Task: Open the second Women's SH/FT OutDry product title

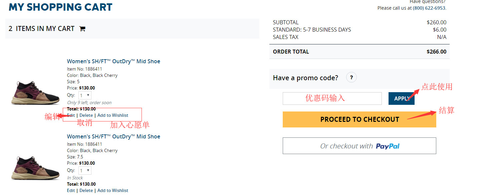Action: [x=113, y=137]
